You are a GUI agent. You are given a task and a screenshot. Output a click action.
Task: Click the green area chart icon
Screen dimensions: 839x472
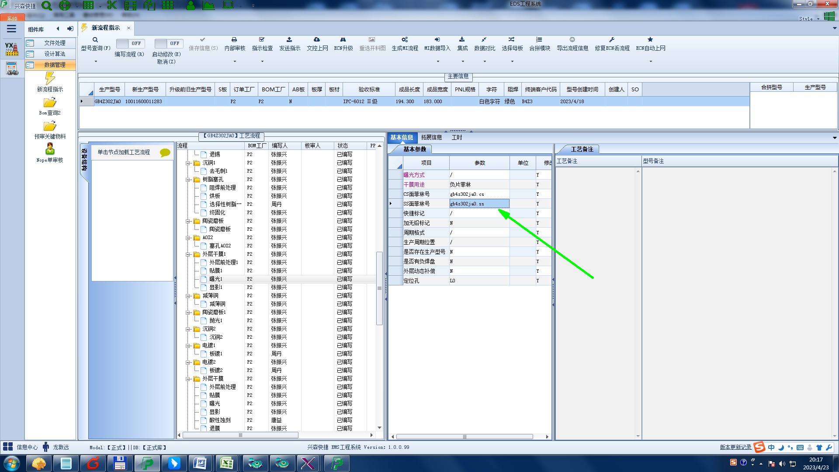click(208, 5)
